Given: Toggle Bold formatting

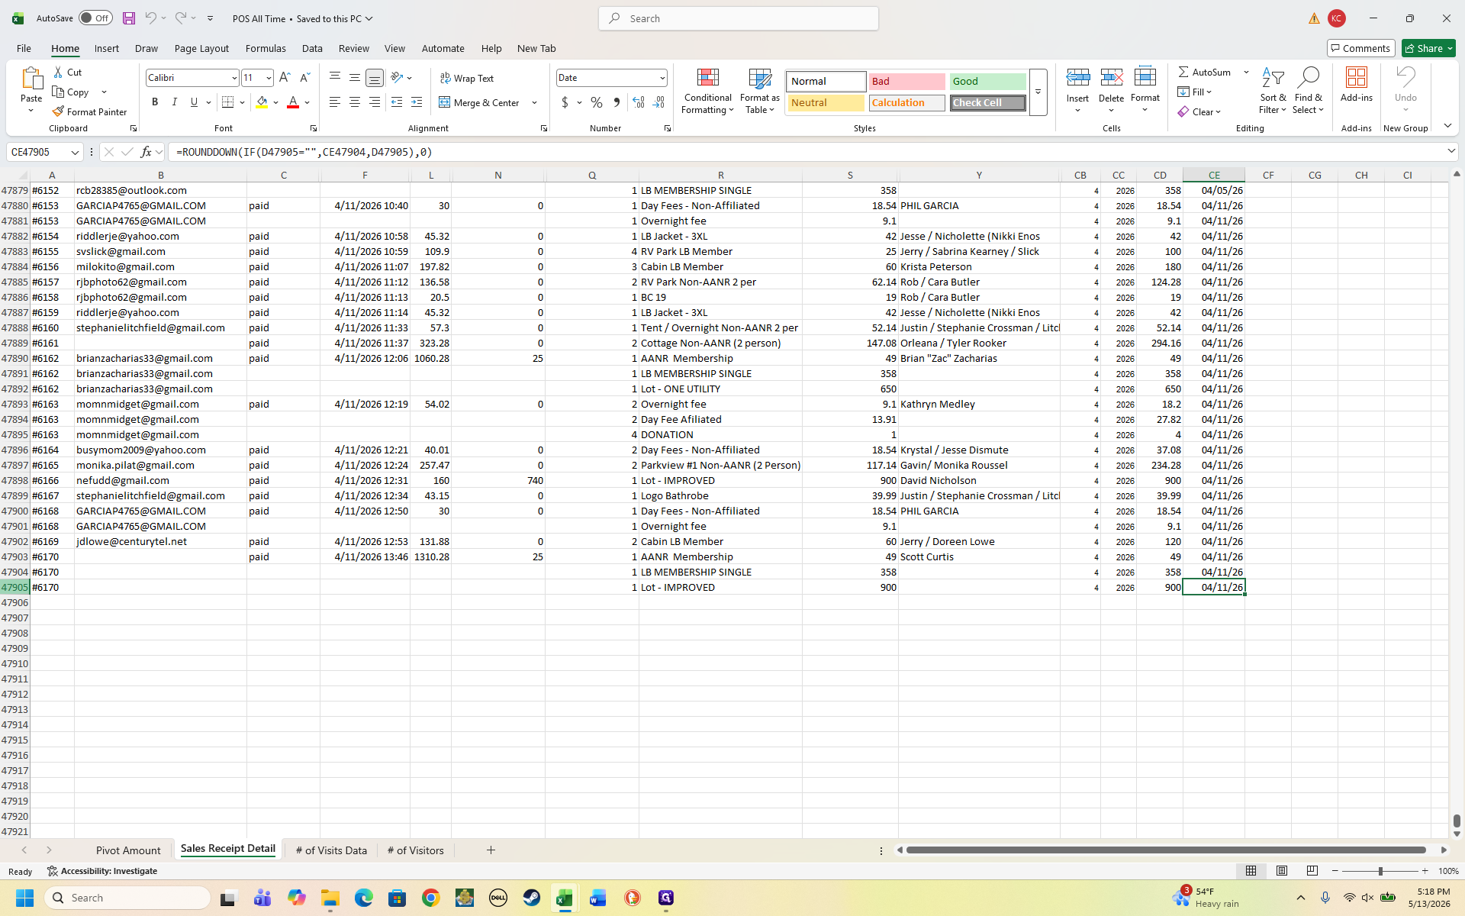Looking at the screenshot, I should (155, 102).
